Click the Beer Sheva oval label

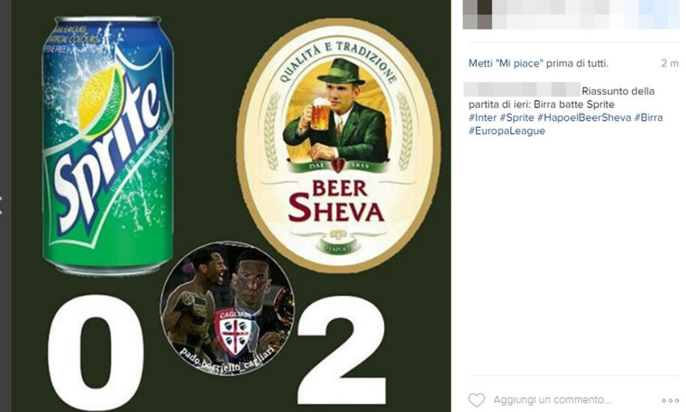pyautogui.click(x=339, y=146)
